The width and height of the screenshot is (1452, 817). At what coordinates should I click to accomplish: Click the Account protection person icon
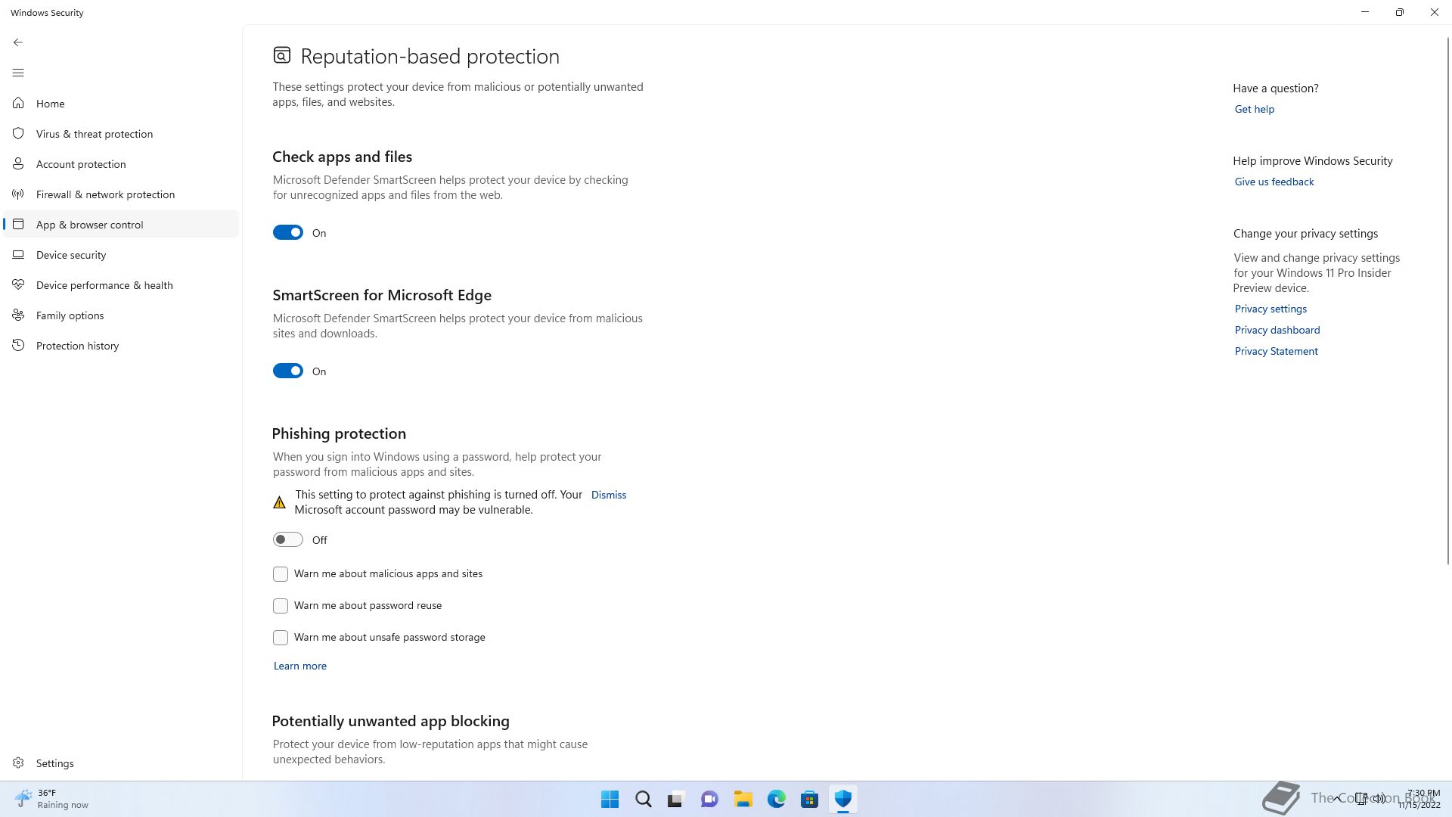coord(18,163)
